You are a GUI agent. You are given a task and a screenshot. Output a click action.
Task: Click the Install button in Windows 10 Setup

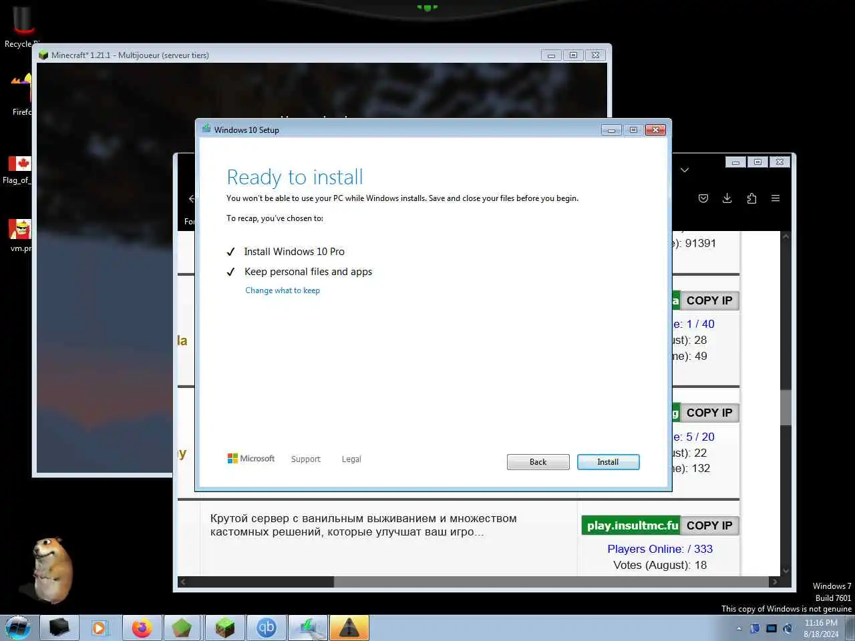[x=608, y=462]
